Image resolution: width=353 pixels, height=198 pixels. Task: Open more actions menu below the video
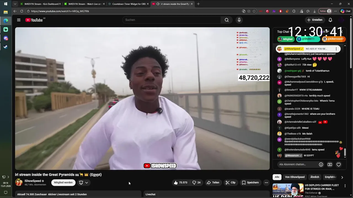pos(266,183)
